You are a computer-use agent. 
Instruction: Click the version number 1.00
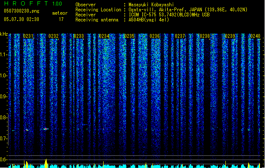(57, 3)
